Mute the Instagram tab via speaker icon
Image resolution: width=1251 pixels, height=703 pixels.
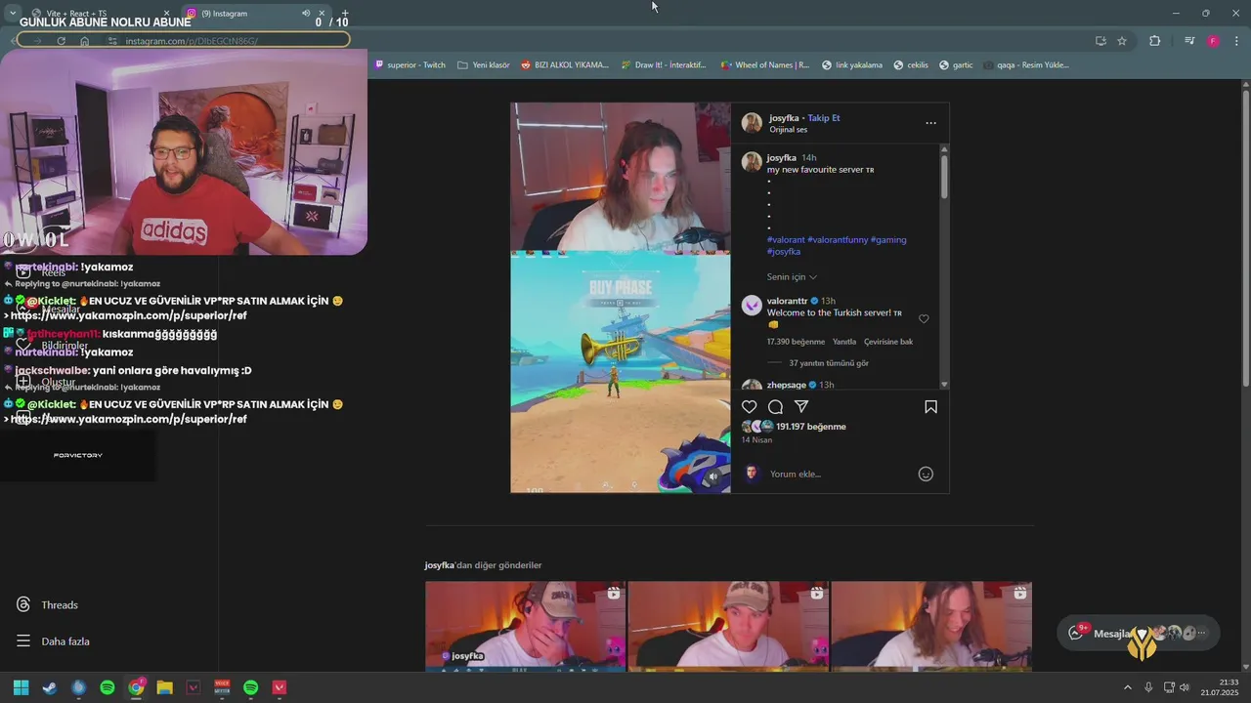click(305, 14)
